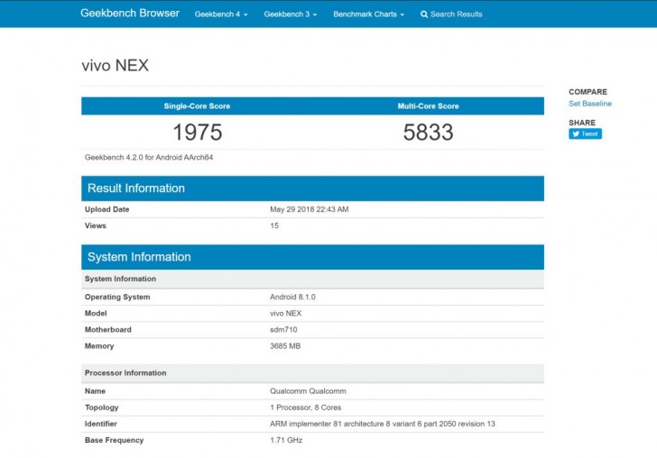Click the single-core score 1975
Image resolution: width=657 pixels, height=458 pixels.
(x=197, y=133)
